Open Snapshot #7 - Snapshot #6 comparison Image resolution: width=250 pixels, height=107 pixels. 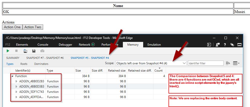[45, 58]
